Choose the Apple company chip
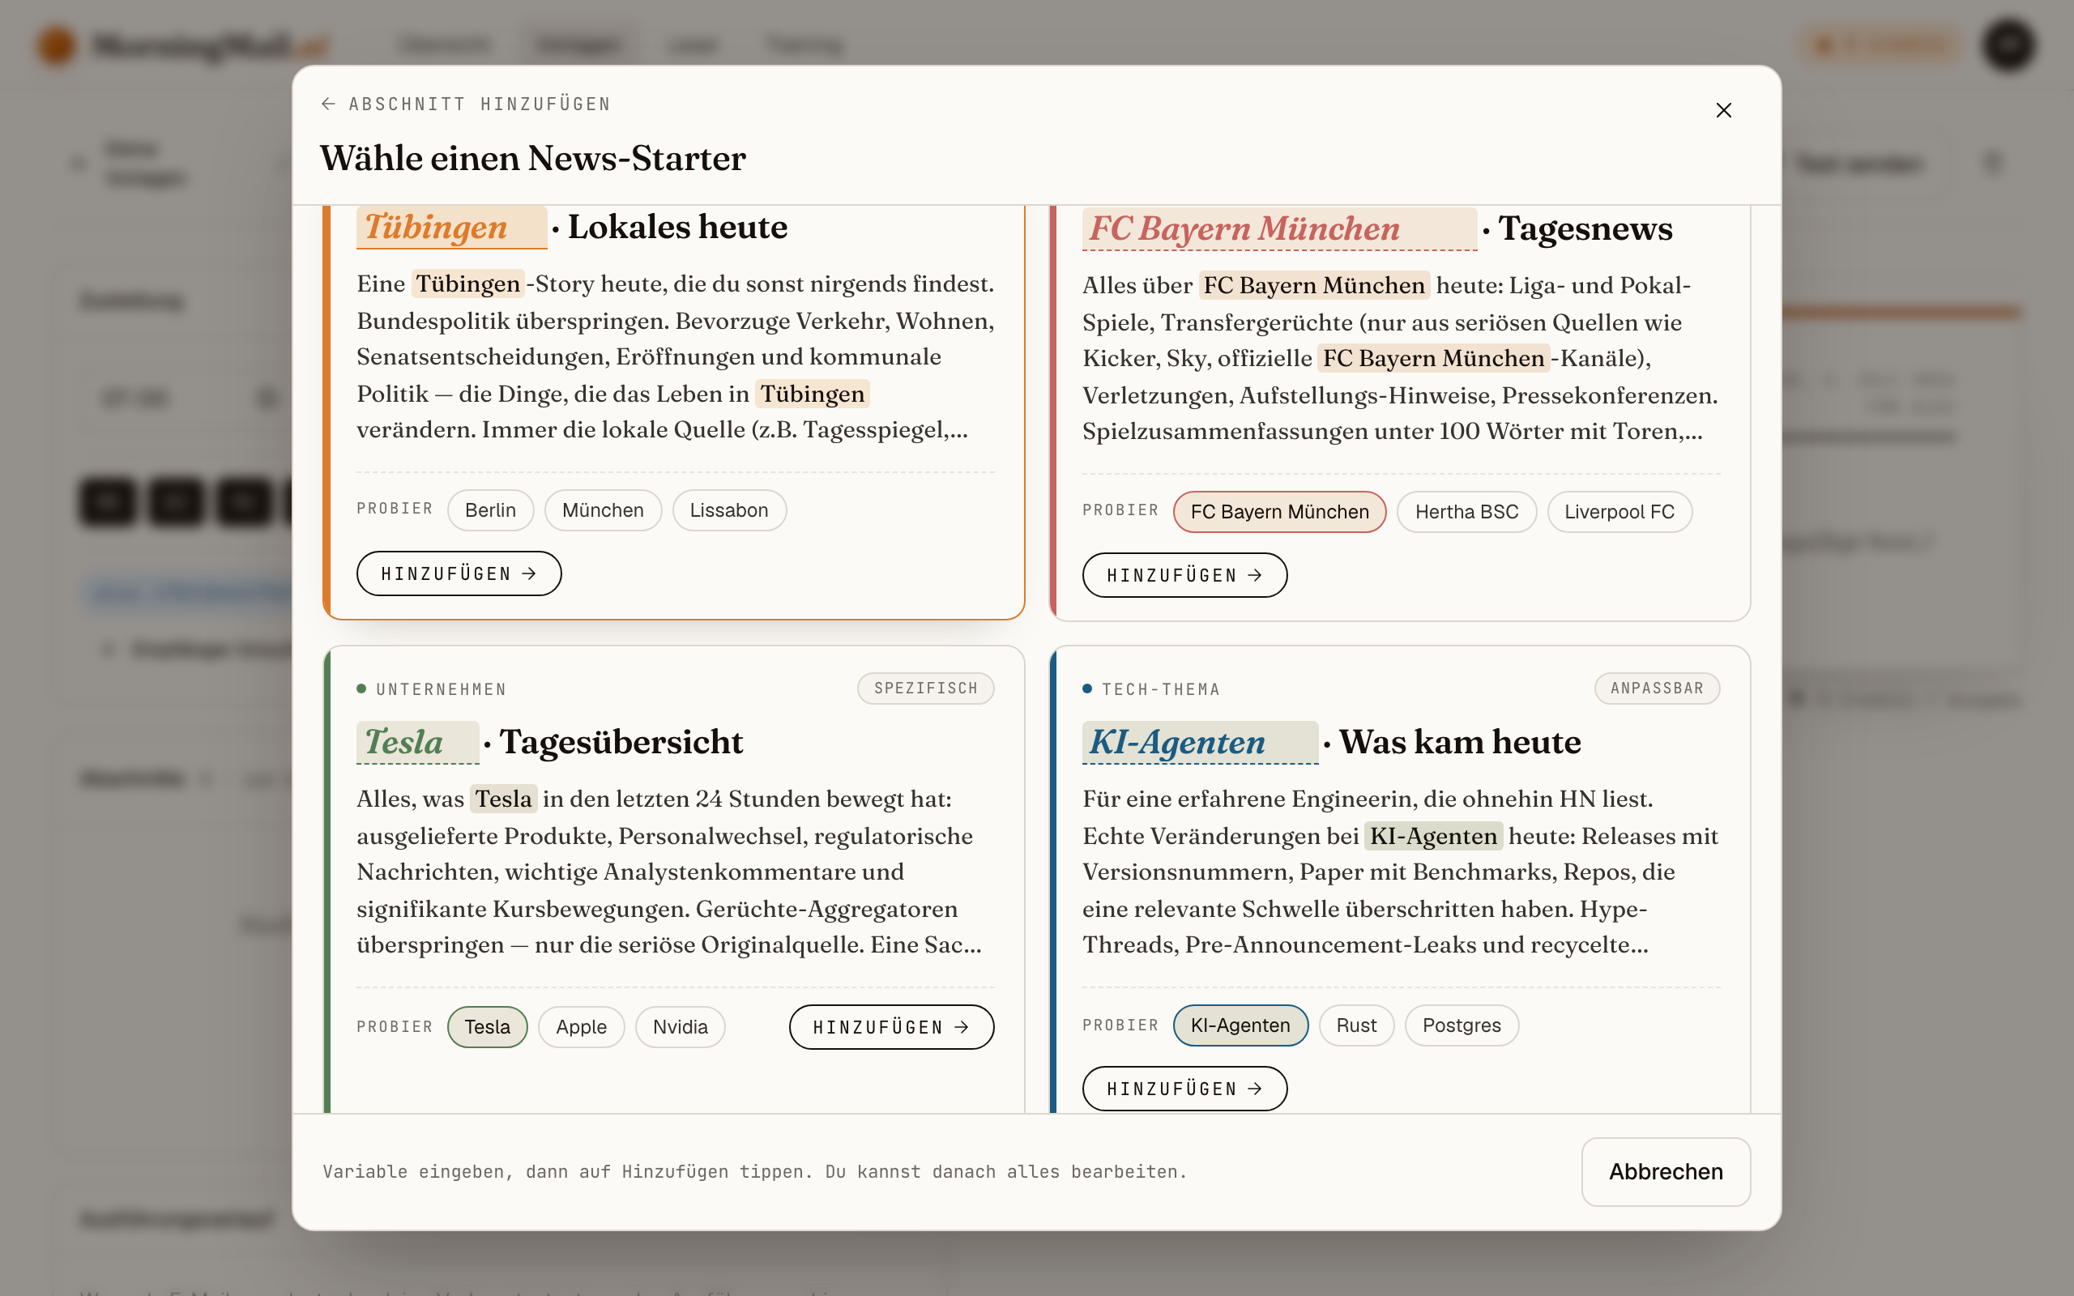The width and height of the screenshot is (2074, 1296). 581,1027
